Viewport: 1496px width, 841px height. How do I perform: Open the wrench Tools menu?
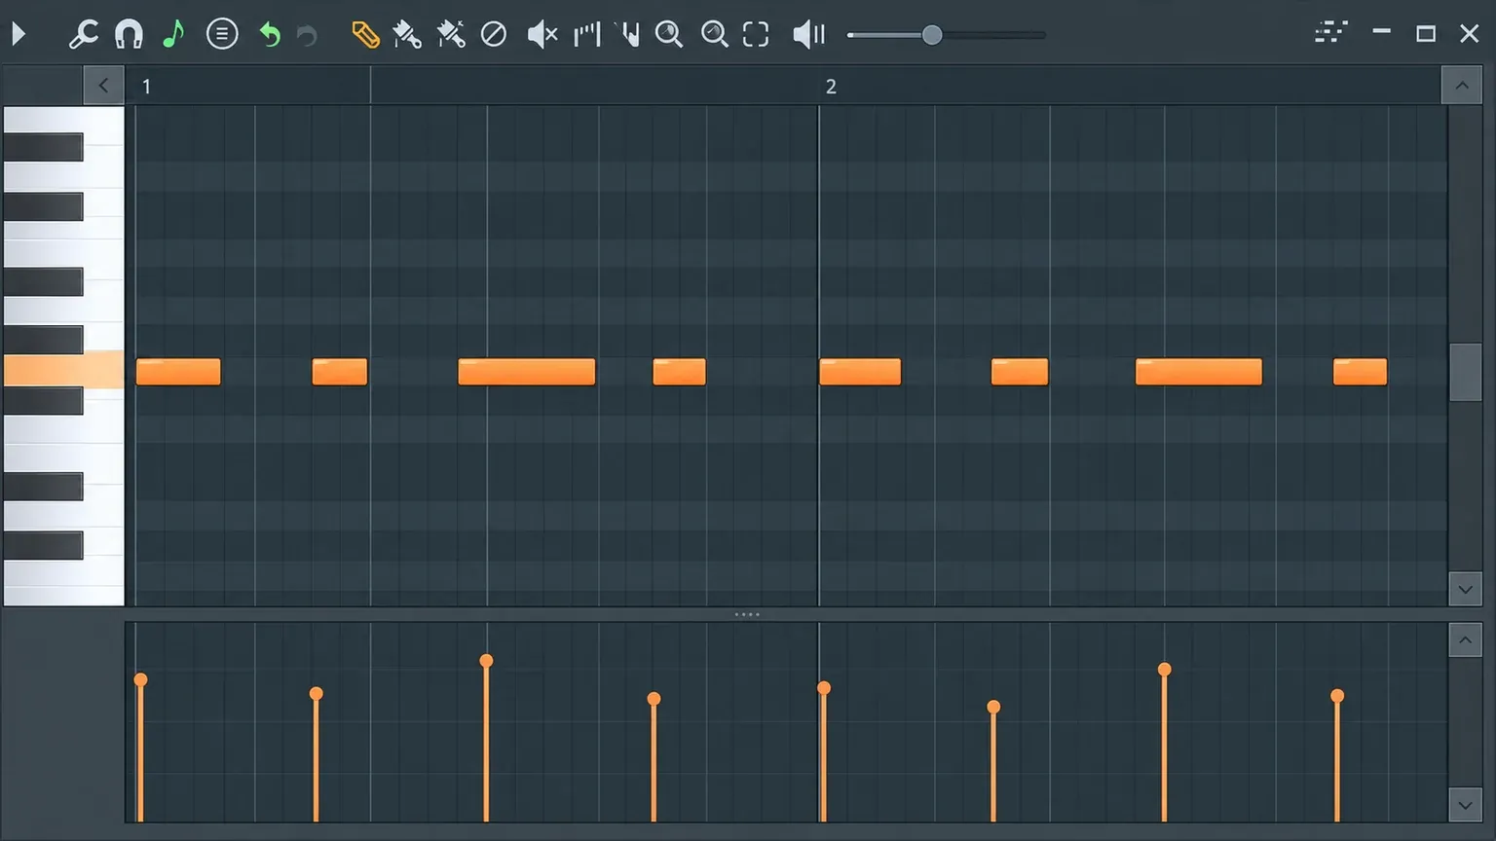[83, 34]
